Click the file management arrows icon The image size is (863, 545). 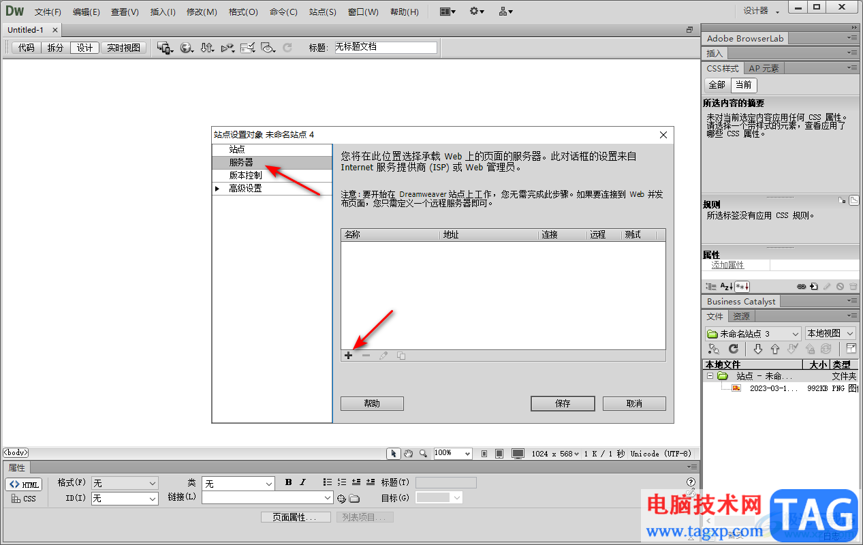[x=207, y=48]
